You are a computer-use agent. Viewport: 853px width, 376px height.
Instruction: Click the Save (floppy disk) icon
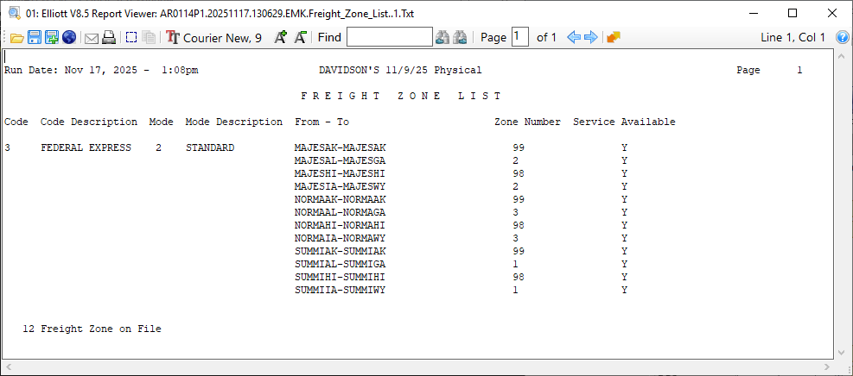35,37
